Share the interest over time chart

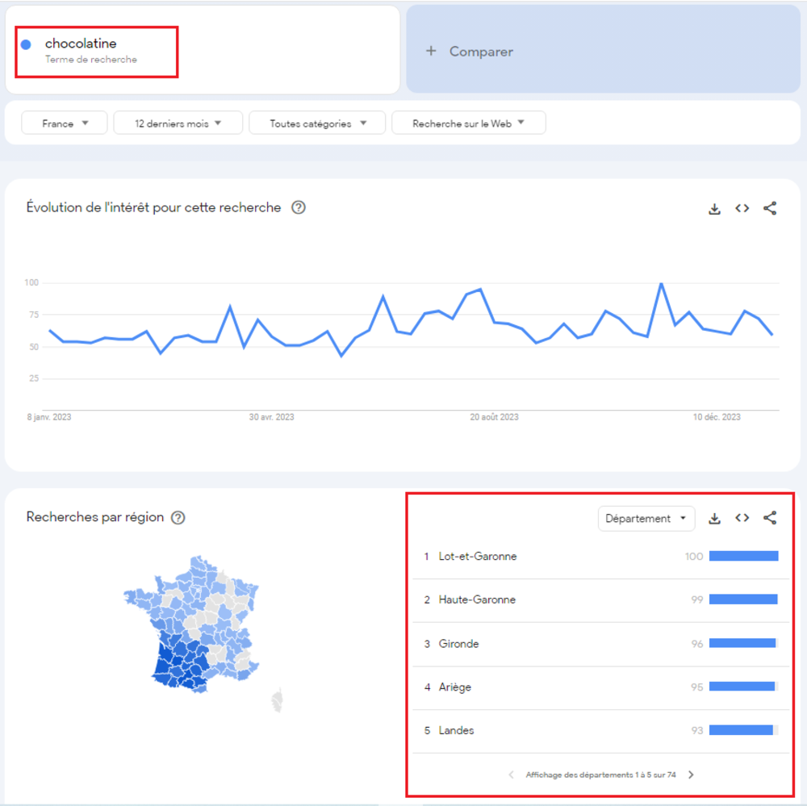coord(770,208)
